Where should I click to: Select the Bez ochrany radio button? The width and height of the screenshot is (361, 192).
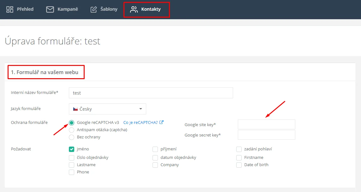tap(72, 137)
